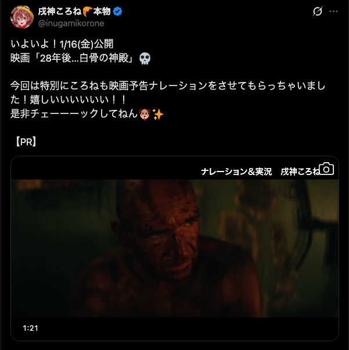Open the three-dot more options menu
The width and height of the screenshot is (349, 350).
333,12
